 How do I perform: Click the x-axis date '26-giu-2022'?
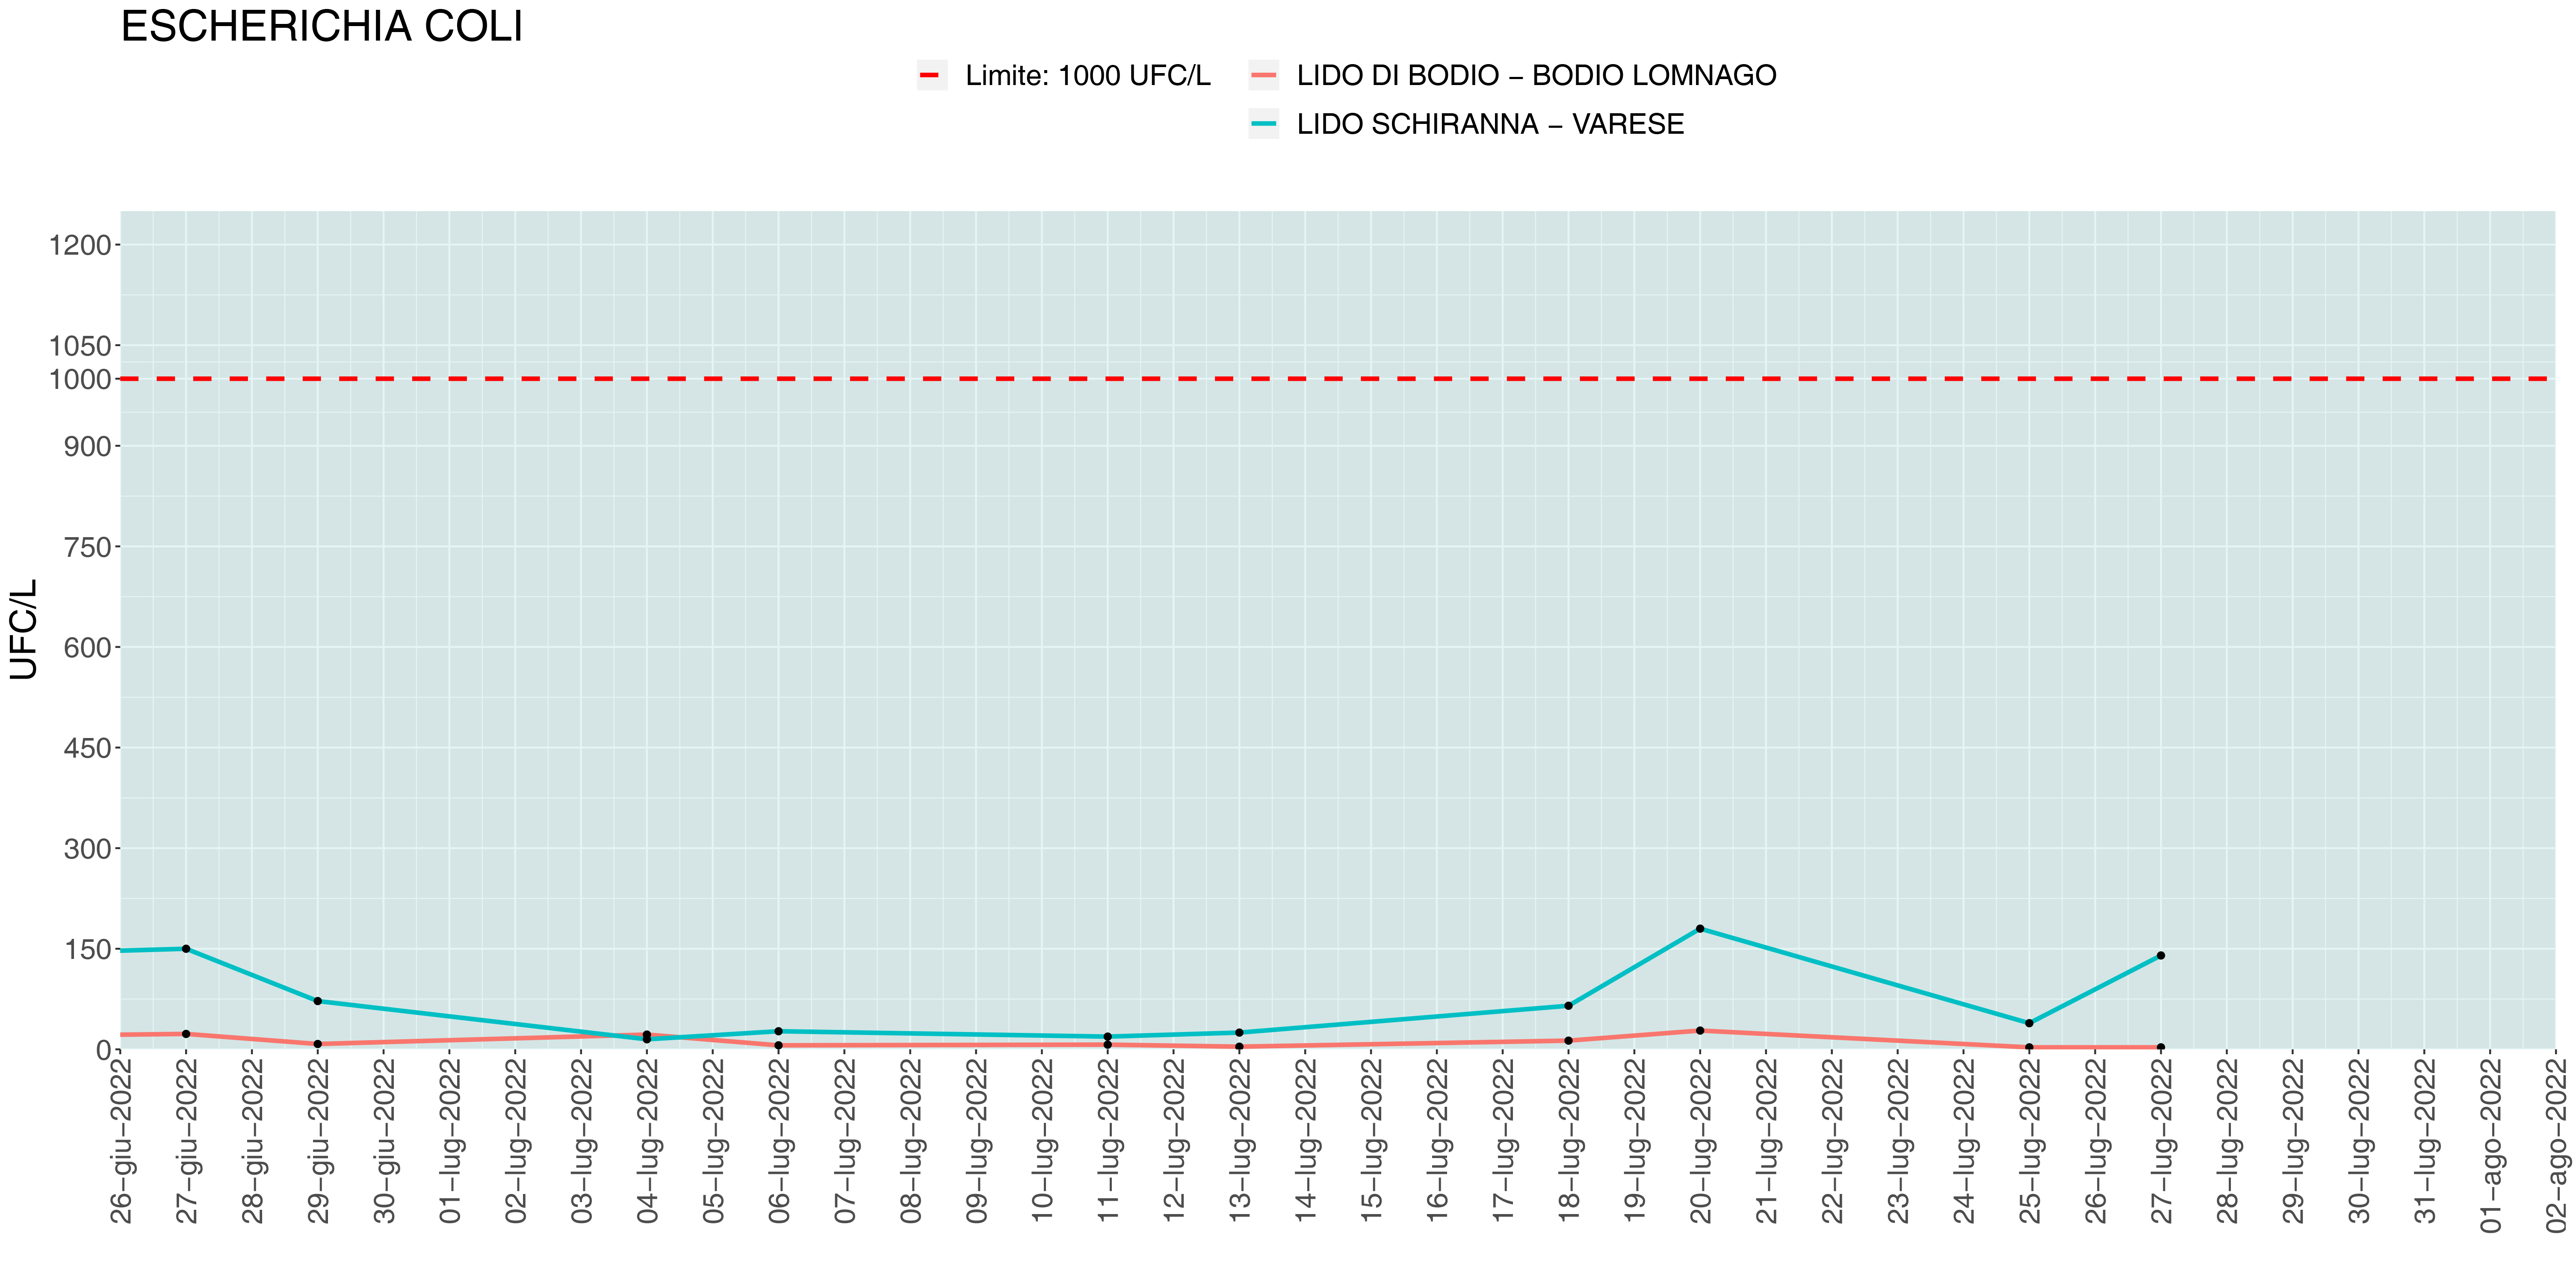point(120,1140)
